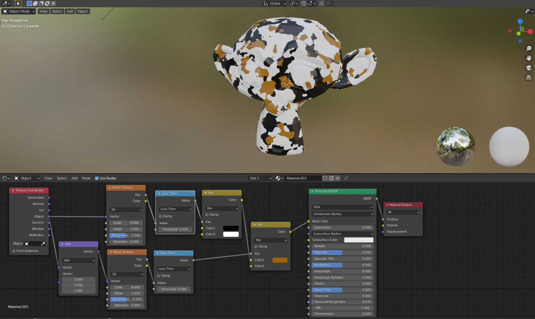The image size is (535, 319).
Task: Select the Select Box tool
Action: coord(18,4)
